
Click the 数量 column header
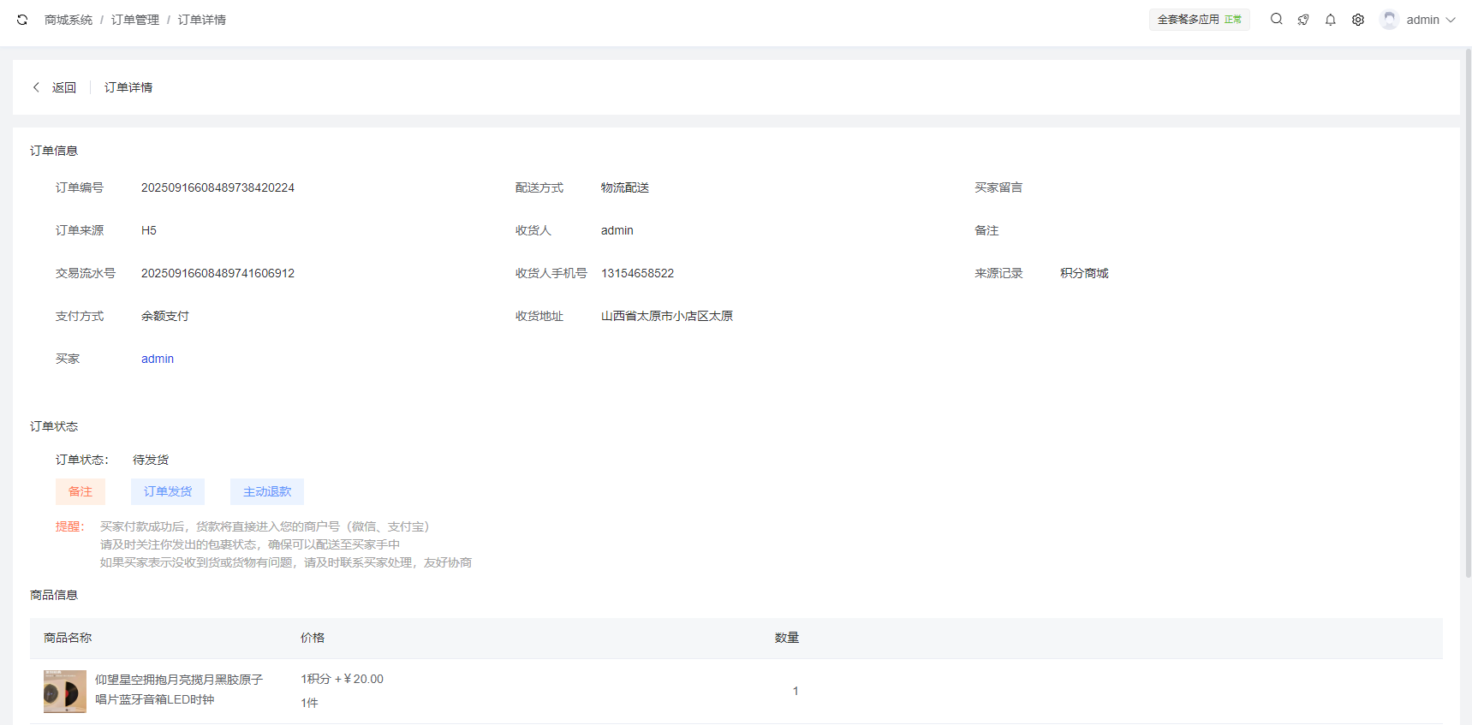point(787,638)
